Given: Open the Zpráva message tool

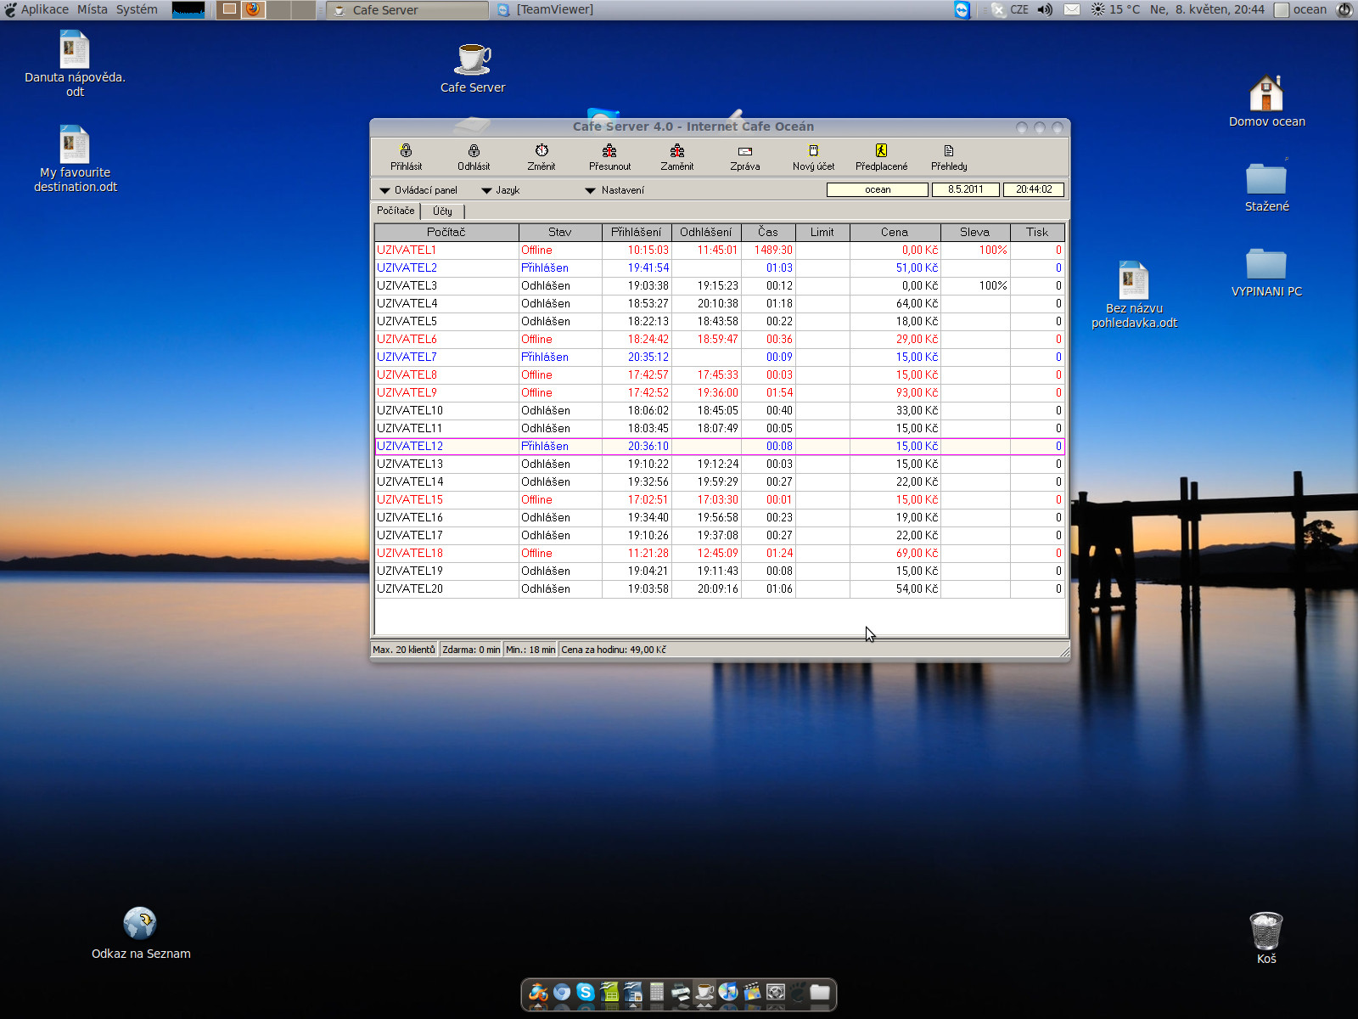Looking at the screenshot, I should [745, 156].
